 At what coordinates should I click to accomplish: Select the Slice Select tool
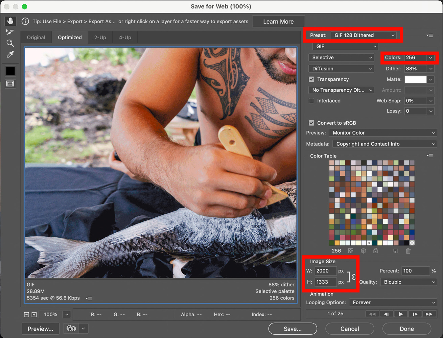point(10,32)
